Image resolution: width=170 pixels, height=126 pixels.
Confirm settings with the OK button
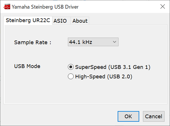128,116
